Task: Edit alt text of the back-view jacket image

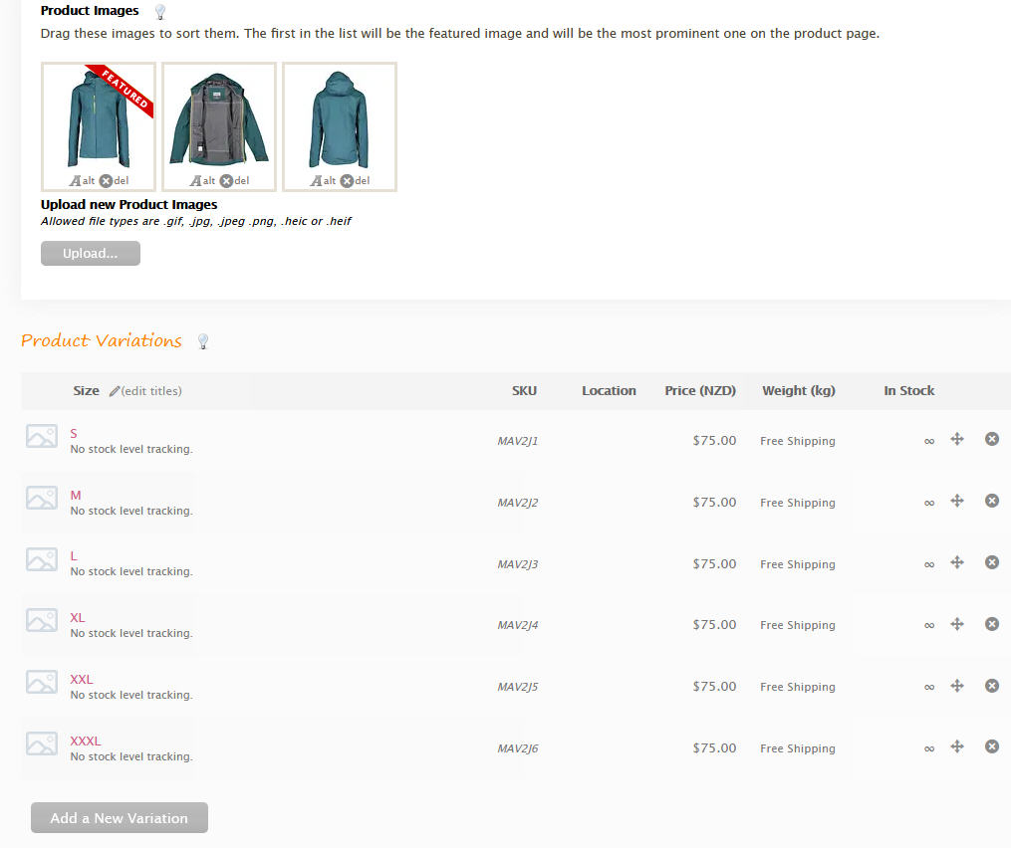Action: click(x=323, y=181)
